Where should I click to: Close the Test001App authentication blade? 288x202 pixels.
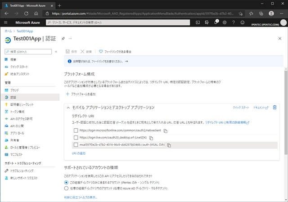click(280, 39)
